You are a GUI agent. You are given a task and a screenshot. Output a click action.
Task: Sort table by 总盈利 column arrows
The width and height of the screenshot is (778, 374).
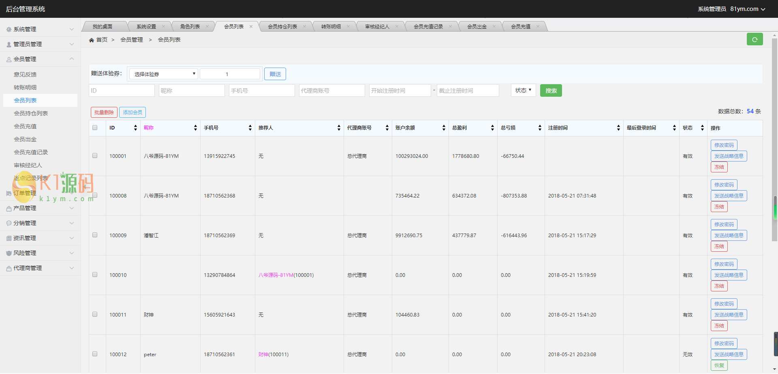492,128
